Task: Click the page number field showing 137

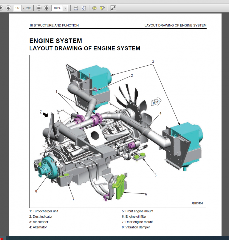Action: coord(17,8)
